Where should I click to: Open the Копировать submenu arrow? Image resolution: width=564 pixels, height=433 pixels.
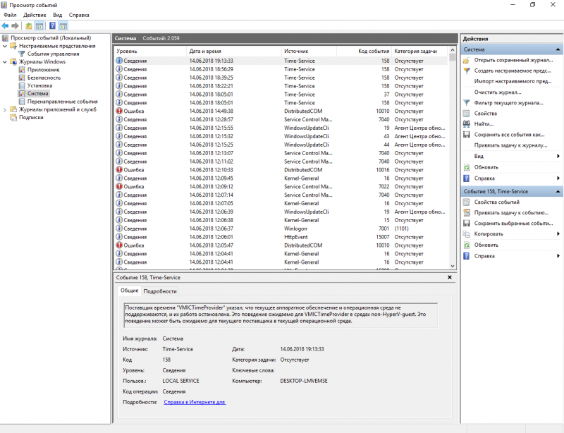click(558, 234)
